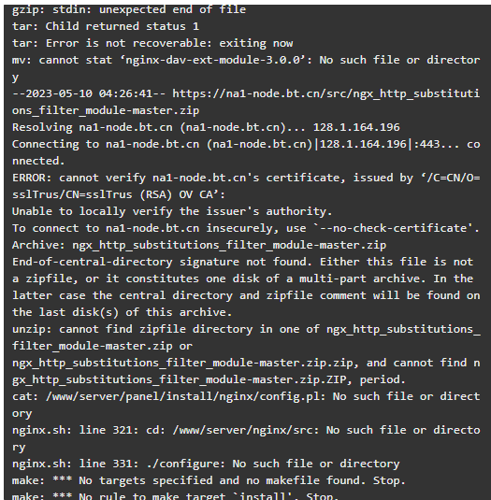
Task: Click the "gzip: stdin: unexpected end of file" line
Action: [129, 10]
